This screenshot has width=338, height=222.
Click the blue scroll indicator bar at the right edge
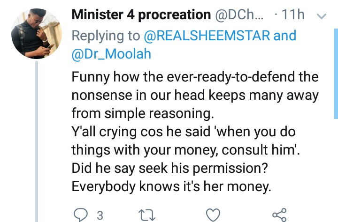pyautogui.click(x=336, y=74)
